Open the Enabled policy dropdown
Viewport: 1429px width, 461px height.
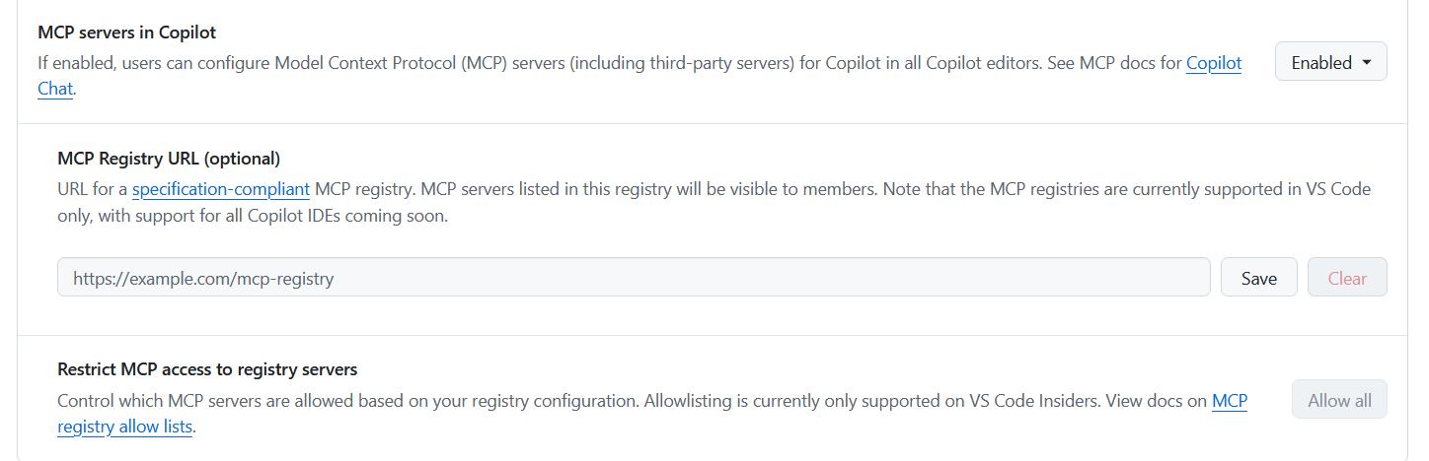[x=1330, y=62]
